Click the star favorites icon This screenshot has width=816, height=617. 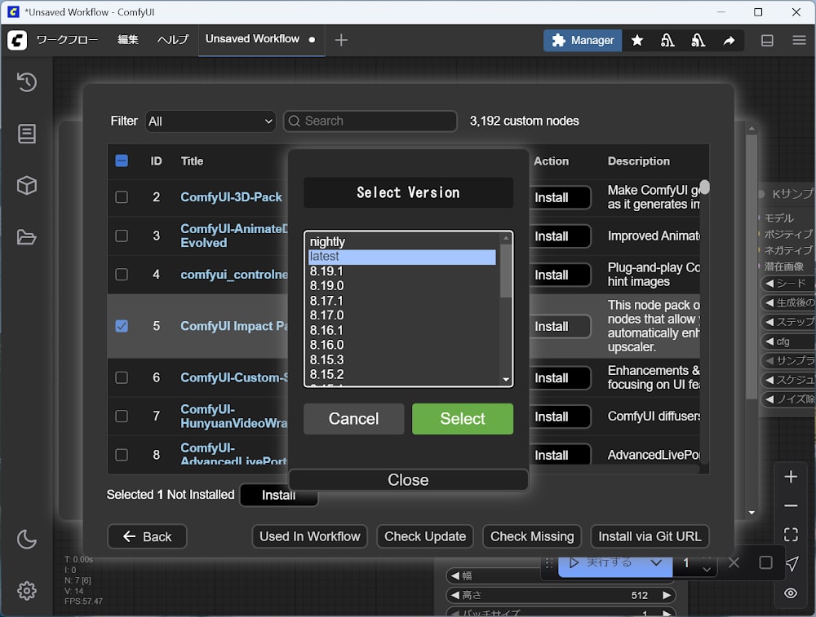click(x=637, y=40)
